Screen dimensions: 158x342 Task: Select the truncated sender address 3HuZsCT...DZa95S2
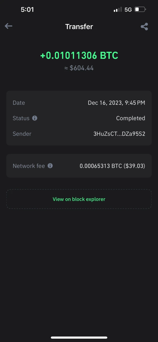coord(119,134)
